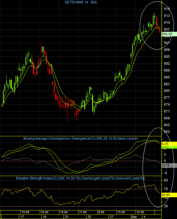The height and width of the screenshot is (219, 177).
Task: Click the 883 price axis label
Action: click(167, 84)
